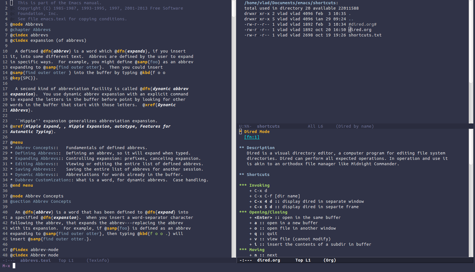
Task: Click the left window's vertical scrollbar thumb
Action: pyautogui.click(x=234, y=8)
